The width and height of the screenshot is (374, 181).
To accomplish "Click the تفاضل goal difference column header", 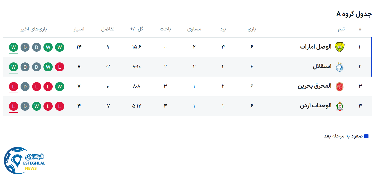I will [x=108, y=29].
